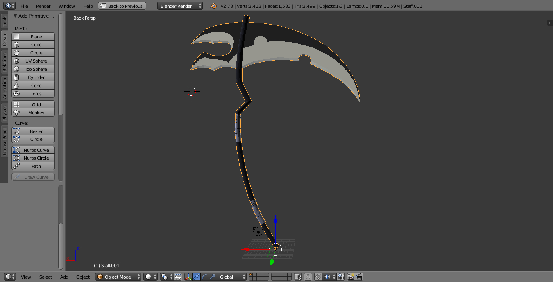This screenshot has width=553, height=282.
Task: Open the Render menu
Action: click(x=43, y=6)
